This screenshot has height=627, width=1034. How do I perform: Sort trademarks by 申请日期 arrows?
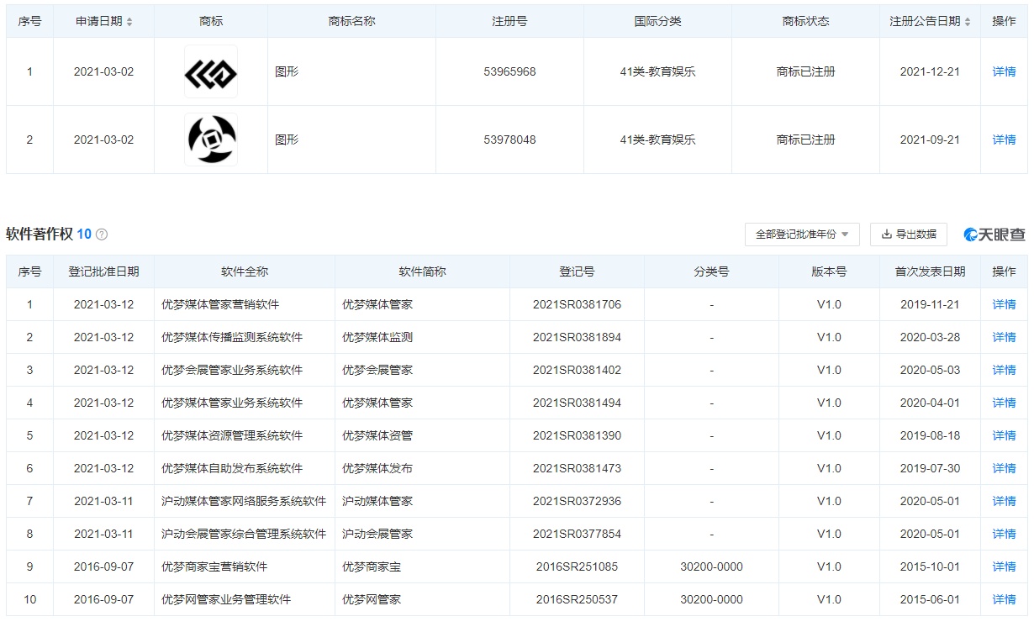pos(129,22)
